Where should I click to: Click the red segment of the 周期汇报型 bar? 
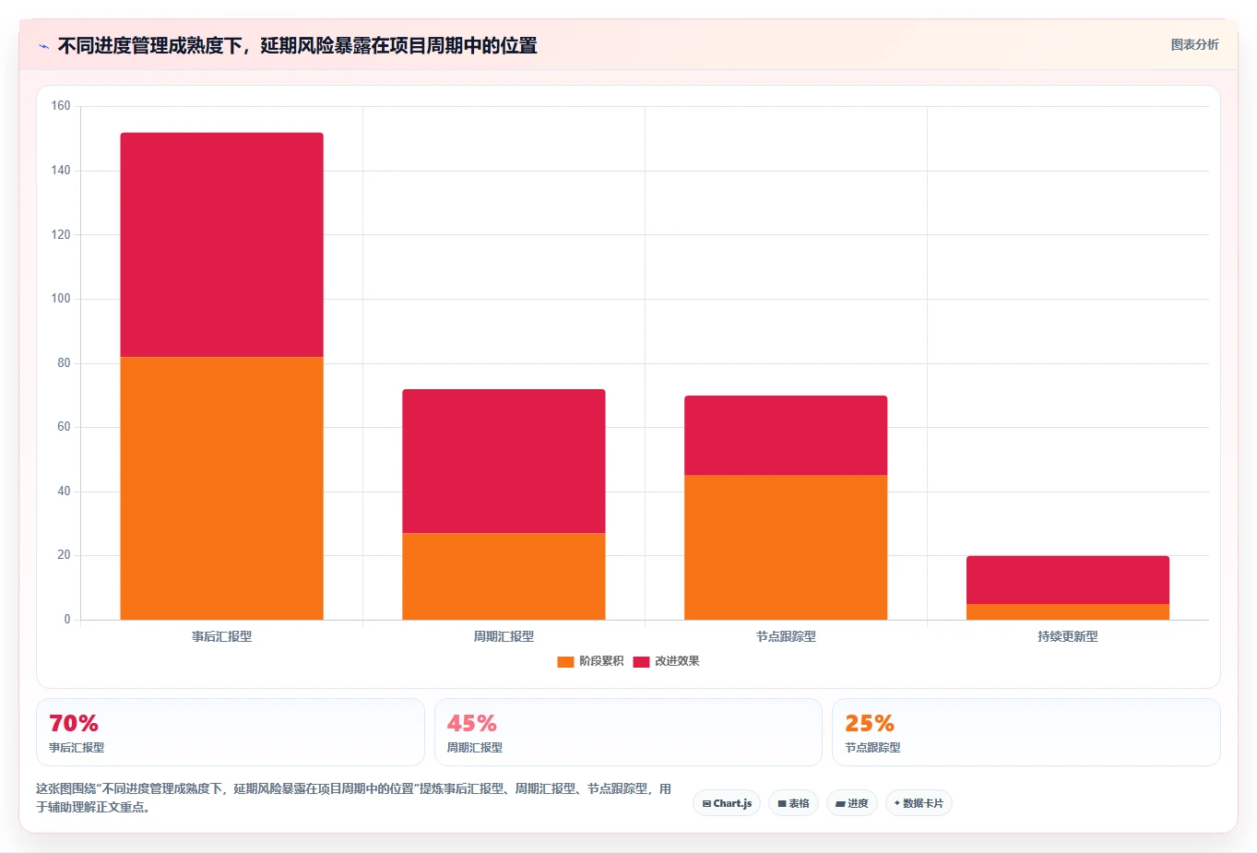504,461
